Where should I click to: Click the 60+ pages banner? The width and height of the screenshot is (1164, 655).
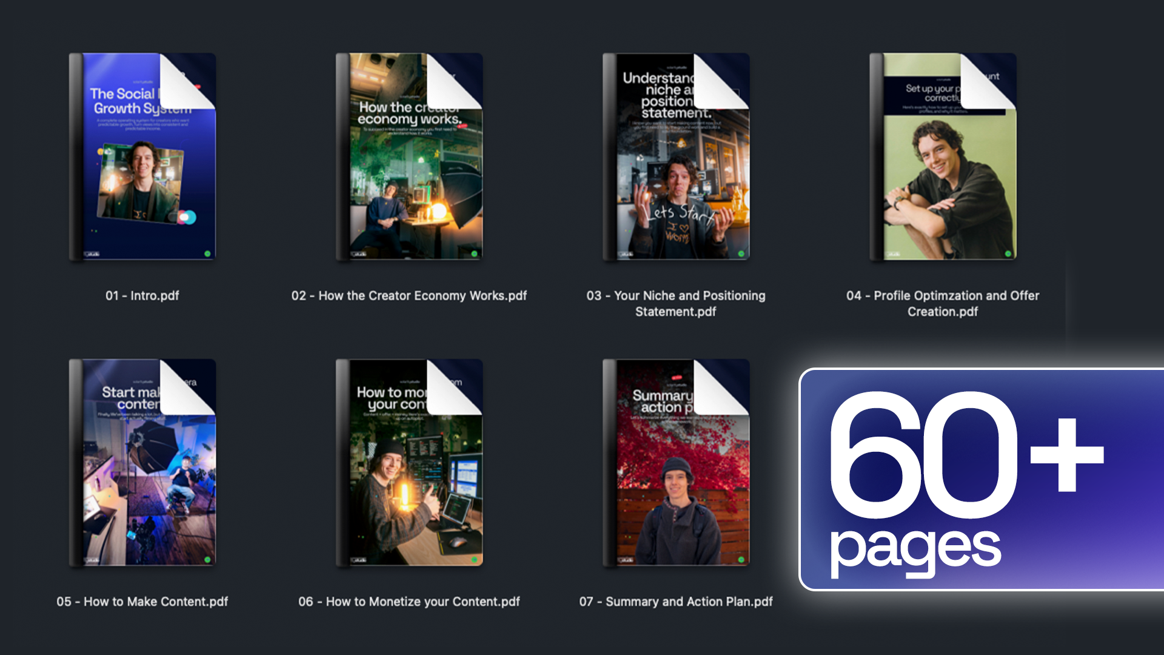point(982,479)
